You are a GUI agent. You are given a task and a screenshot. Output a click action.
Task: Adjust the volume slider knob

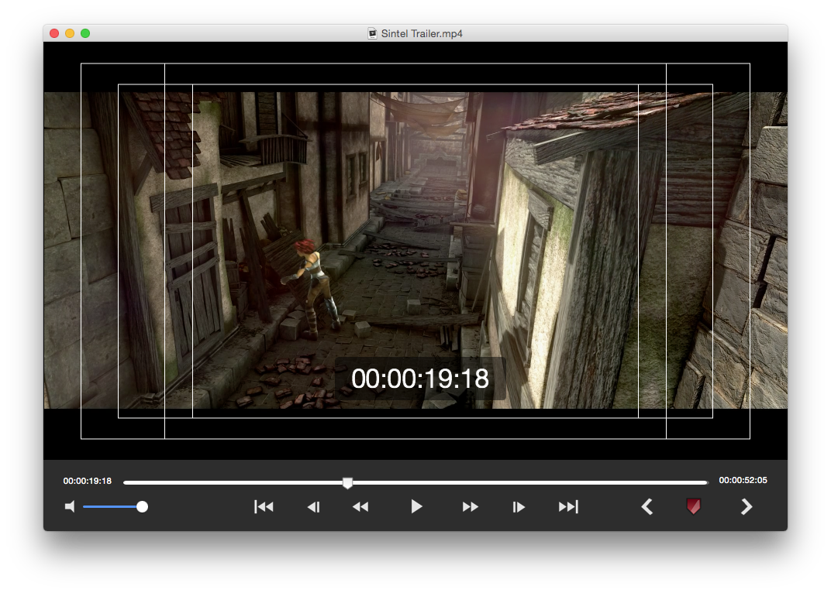[x=142, y=507]
